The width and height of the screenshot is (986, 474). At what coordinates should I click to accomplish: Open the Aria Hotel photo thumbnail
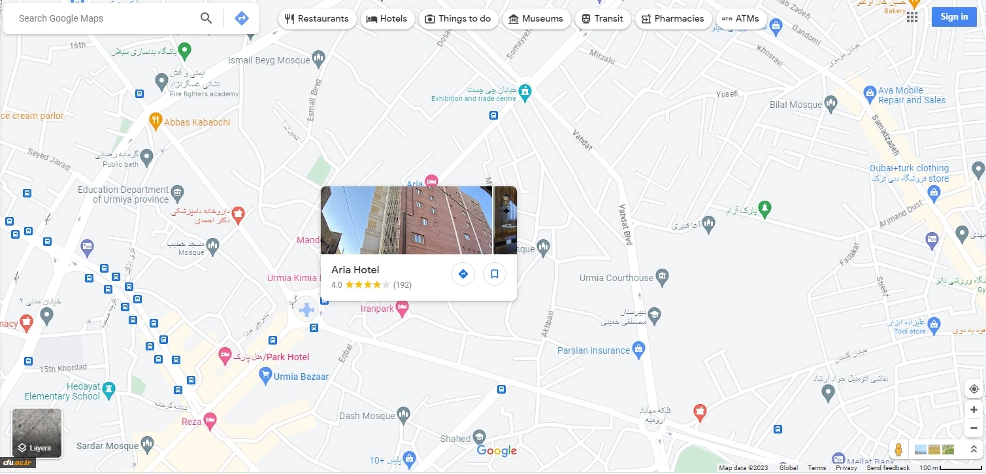pyautogui.click(x=406, y=220)
